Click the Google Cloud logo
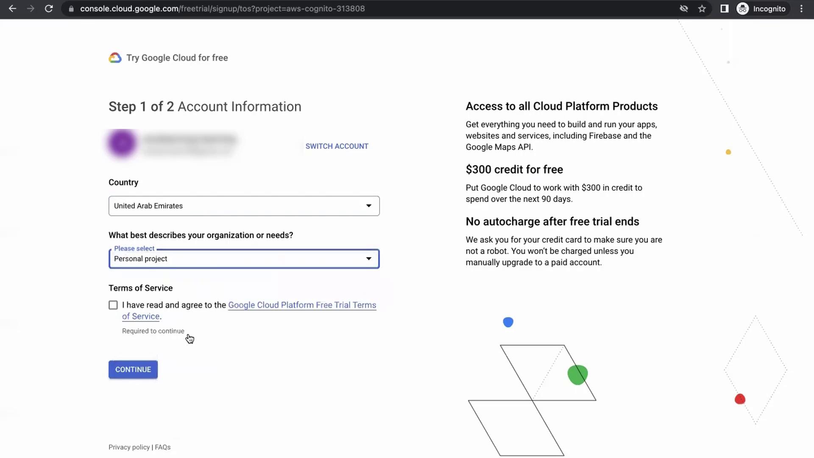This screenshot has height=458, width=814. click(x=115, y=58)
